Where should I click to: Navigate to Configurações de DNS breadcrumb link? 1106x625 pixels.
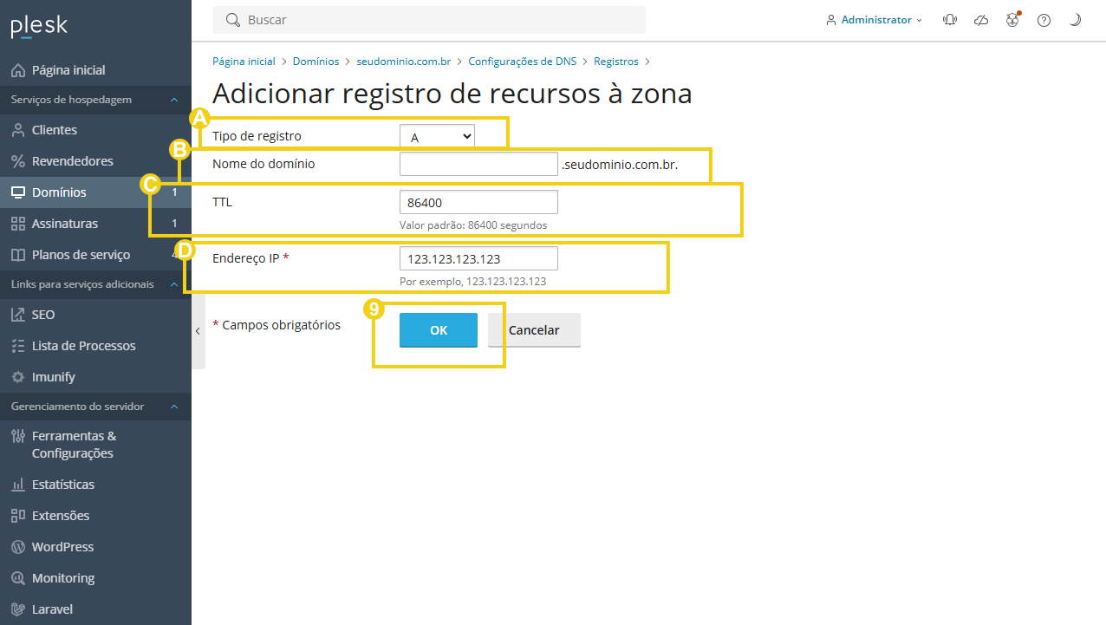pos(523,61)
